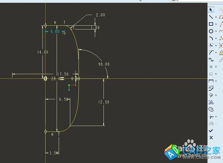Viewport: 223px width, 163px height.
Task: Choose the Use Edge tool
Action: pos(211,74)
